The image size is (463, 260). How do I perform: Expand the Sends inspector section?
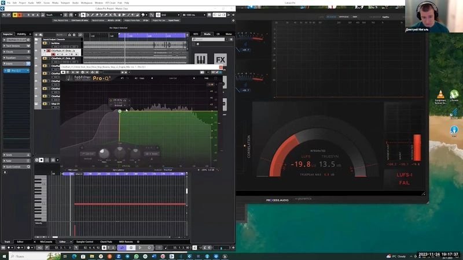pyautogui.click(x=16, y=155)
